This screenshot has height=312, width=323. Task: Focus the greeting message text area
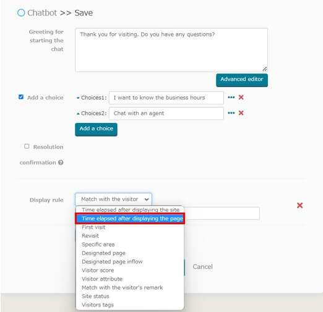coord(171,50)
